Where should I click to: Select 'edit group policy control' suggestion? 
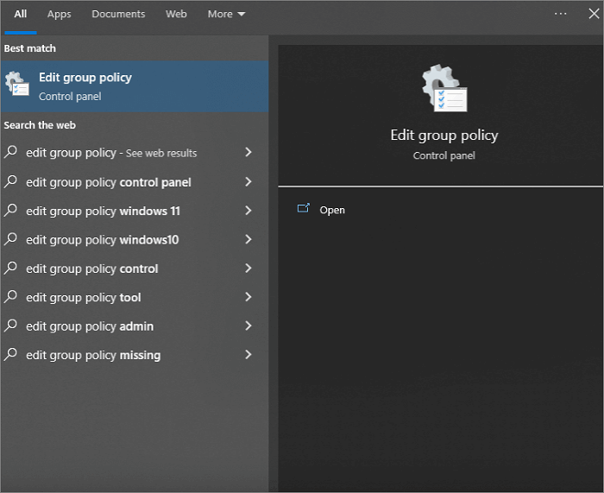coord(135,269)
